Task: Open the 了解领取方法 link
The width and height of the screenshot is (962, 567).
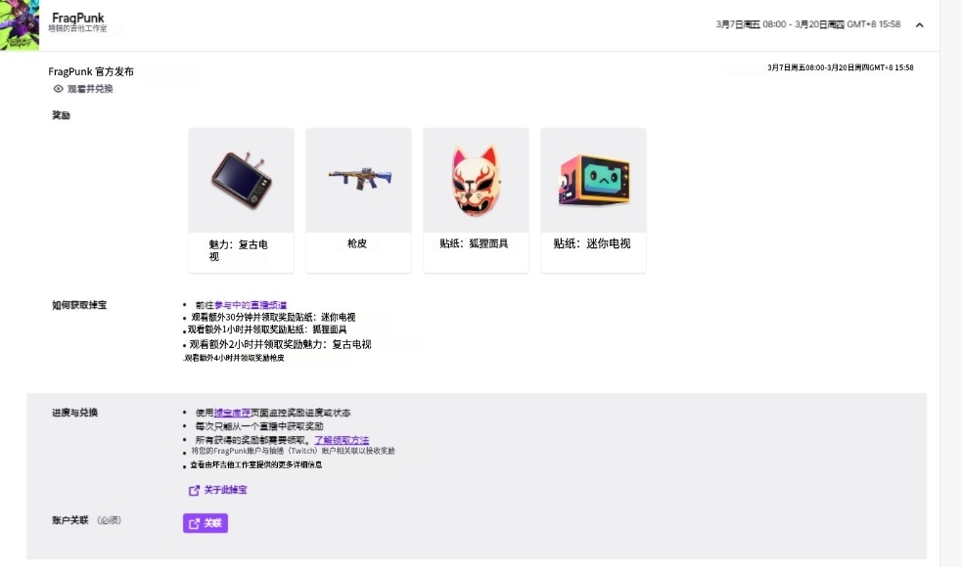Action: (x=342, y=440)
